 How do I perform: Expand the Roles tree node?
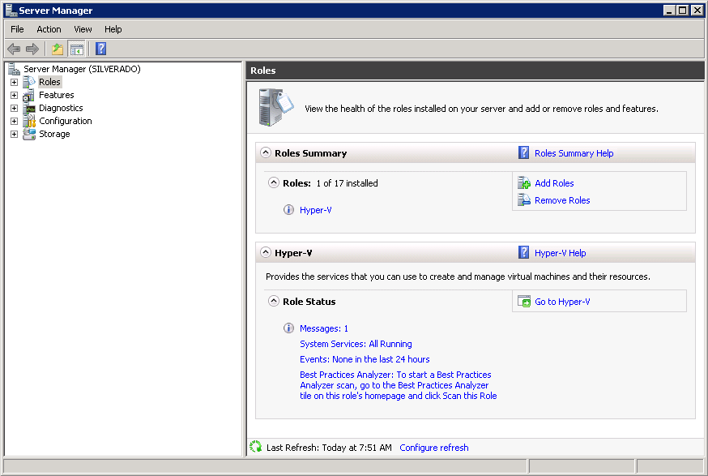pyautogui.click(x=14, y=82)
